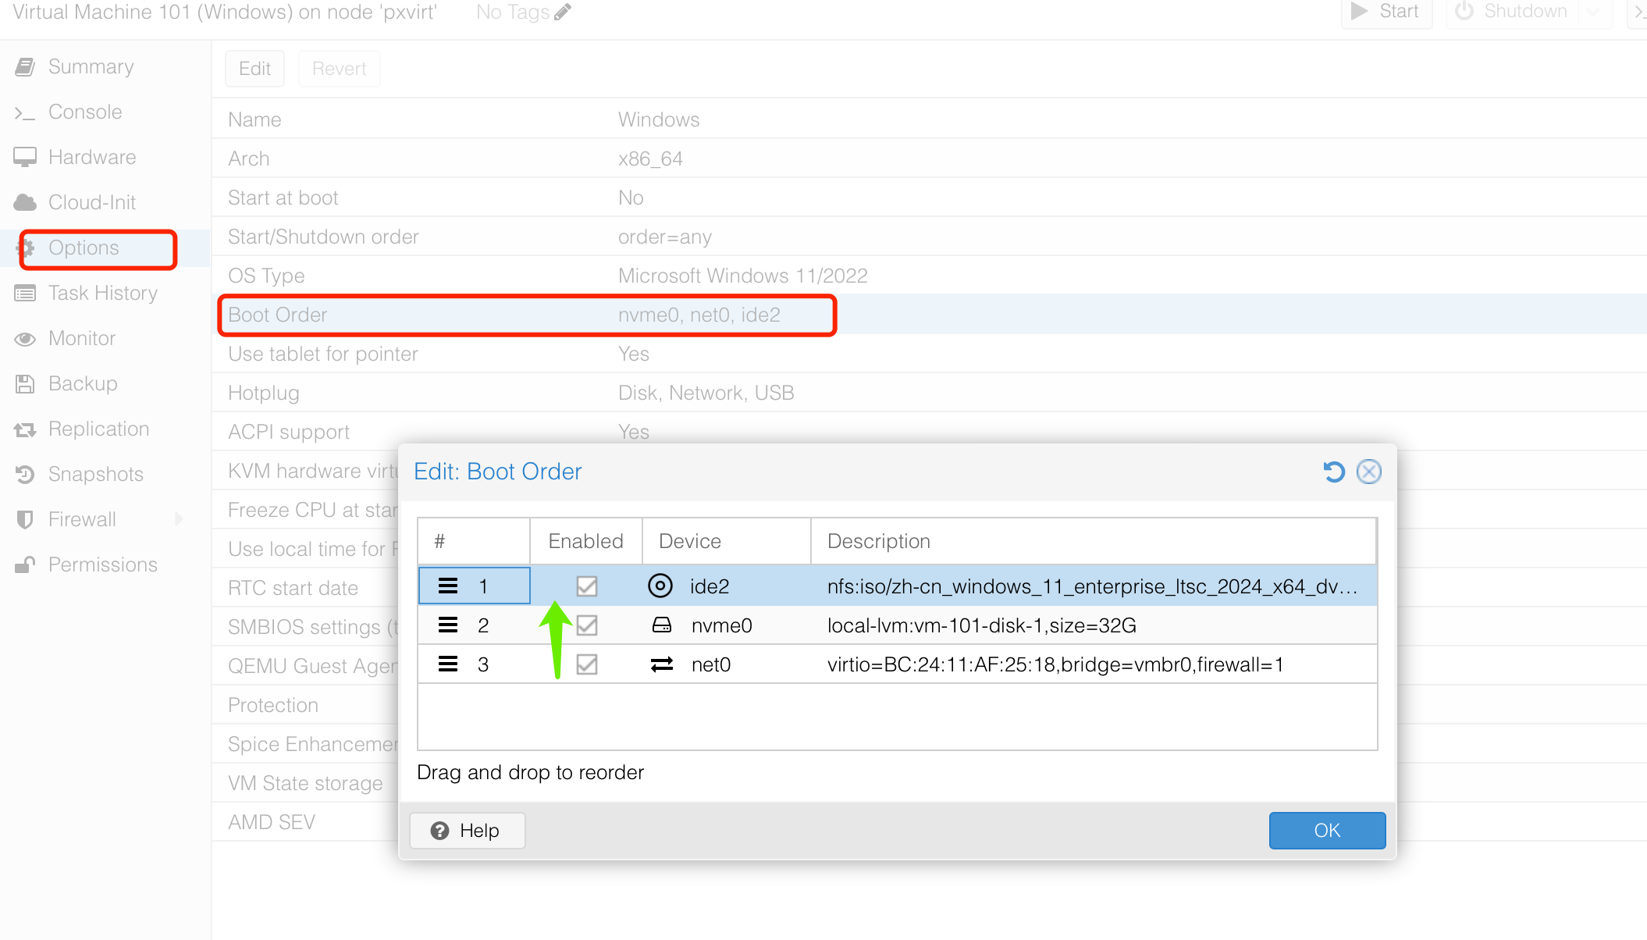Reset the Boot Order dialog with undo icon
Viewport: 1647px width, 940px height.
pos(1334,472)
